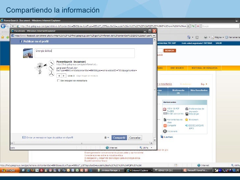Image resolution: width=240 pixels, height=180 pixels.
Task: Click the Diccionario round icon
Action: point(165,131)
